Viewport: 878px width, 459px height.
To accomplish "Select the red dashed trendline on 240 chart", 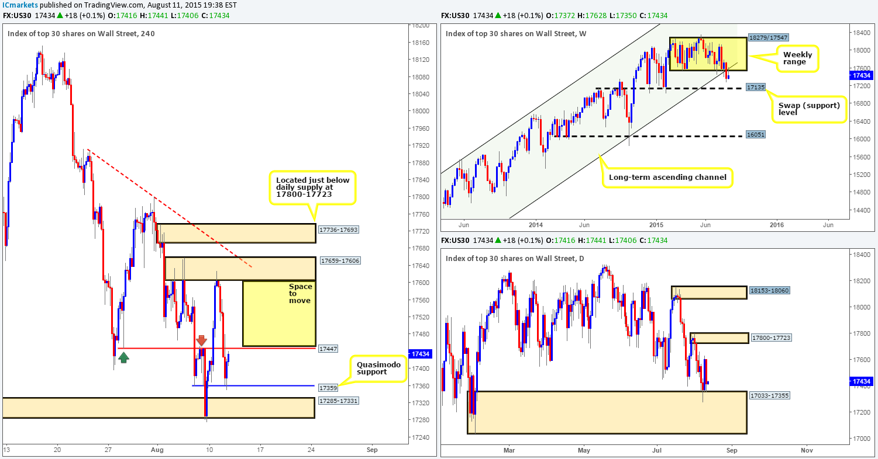I will click(170, 208).
